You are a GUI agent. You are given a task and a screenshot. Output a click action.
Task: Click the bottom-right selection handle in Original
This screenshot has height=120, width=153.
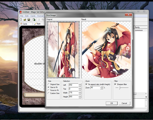click(75, 78)
